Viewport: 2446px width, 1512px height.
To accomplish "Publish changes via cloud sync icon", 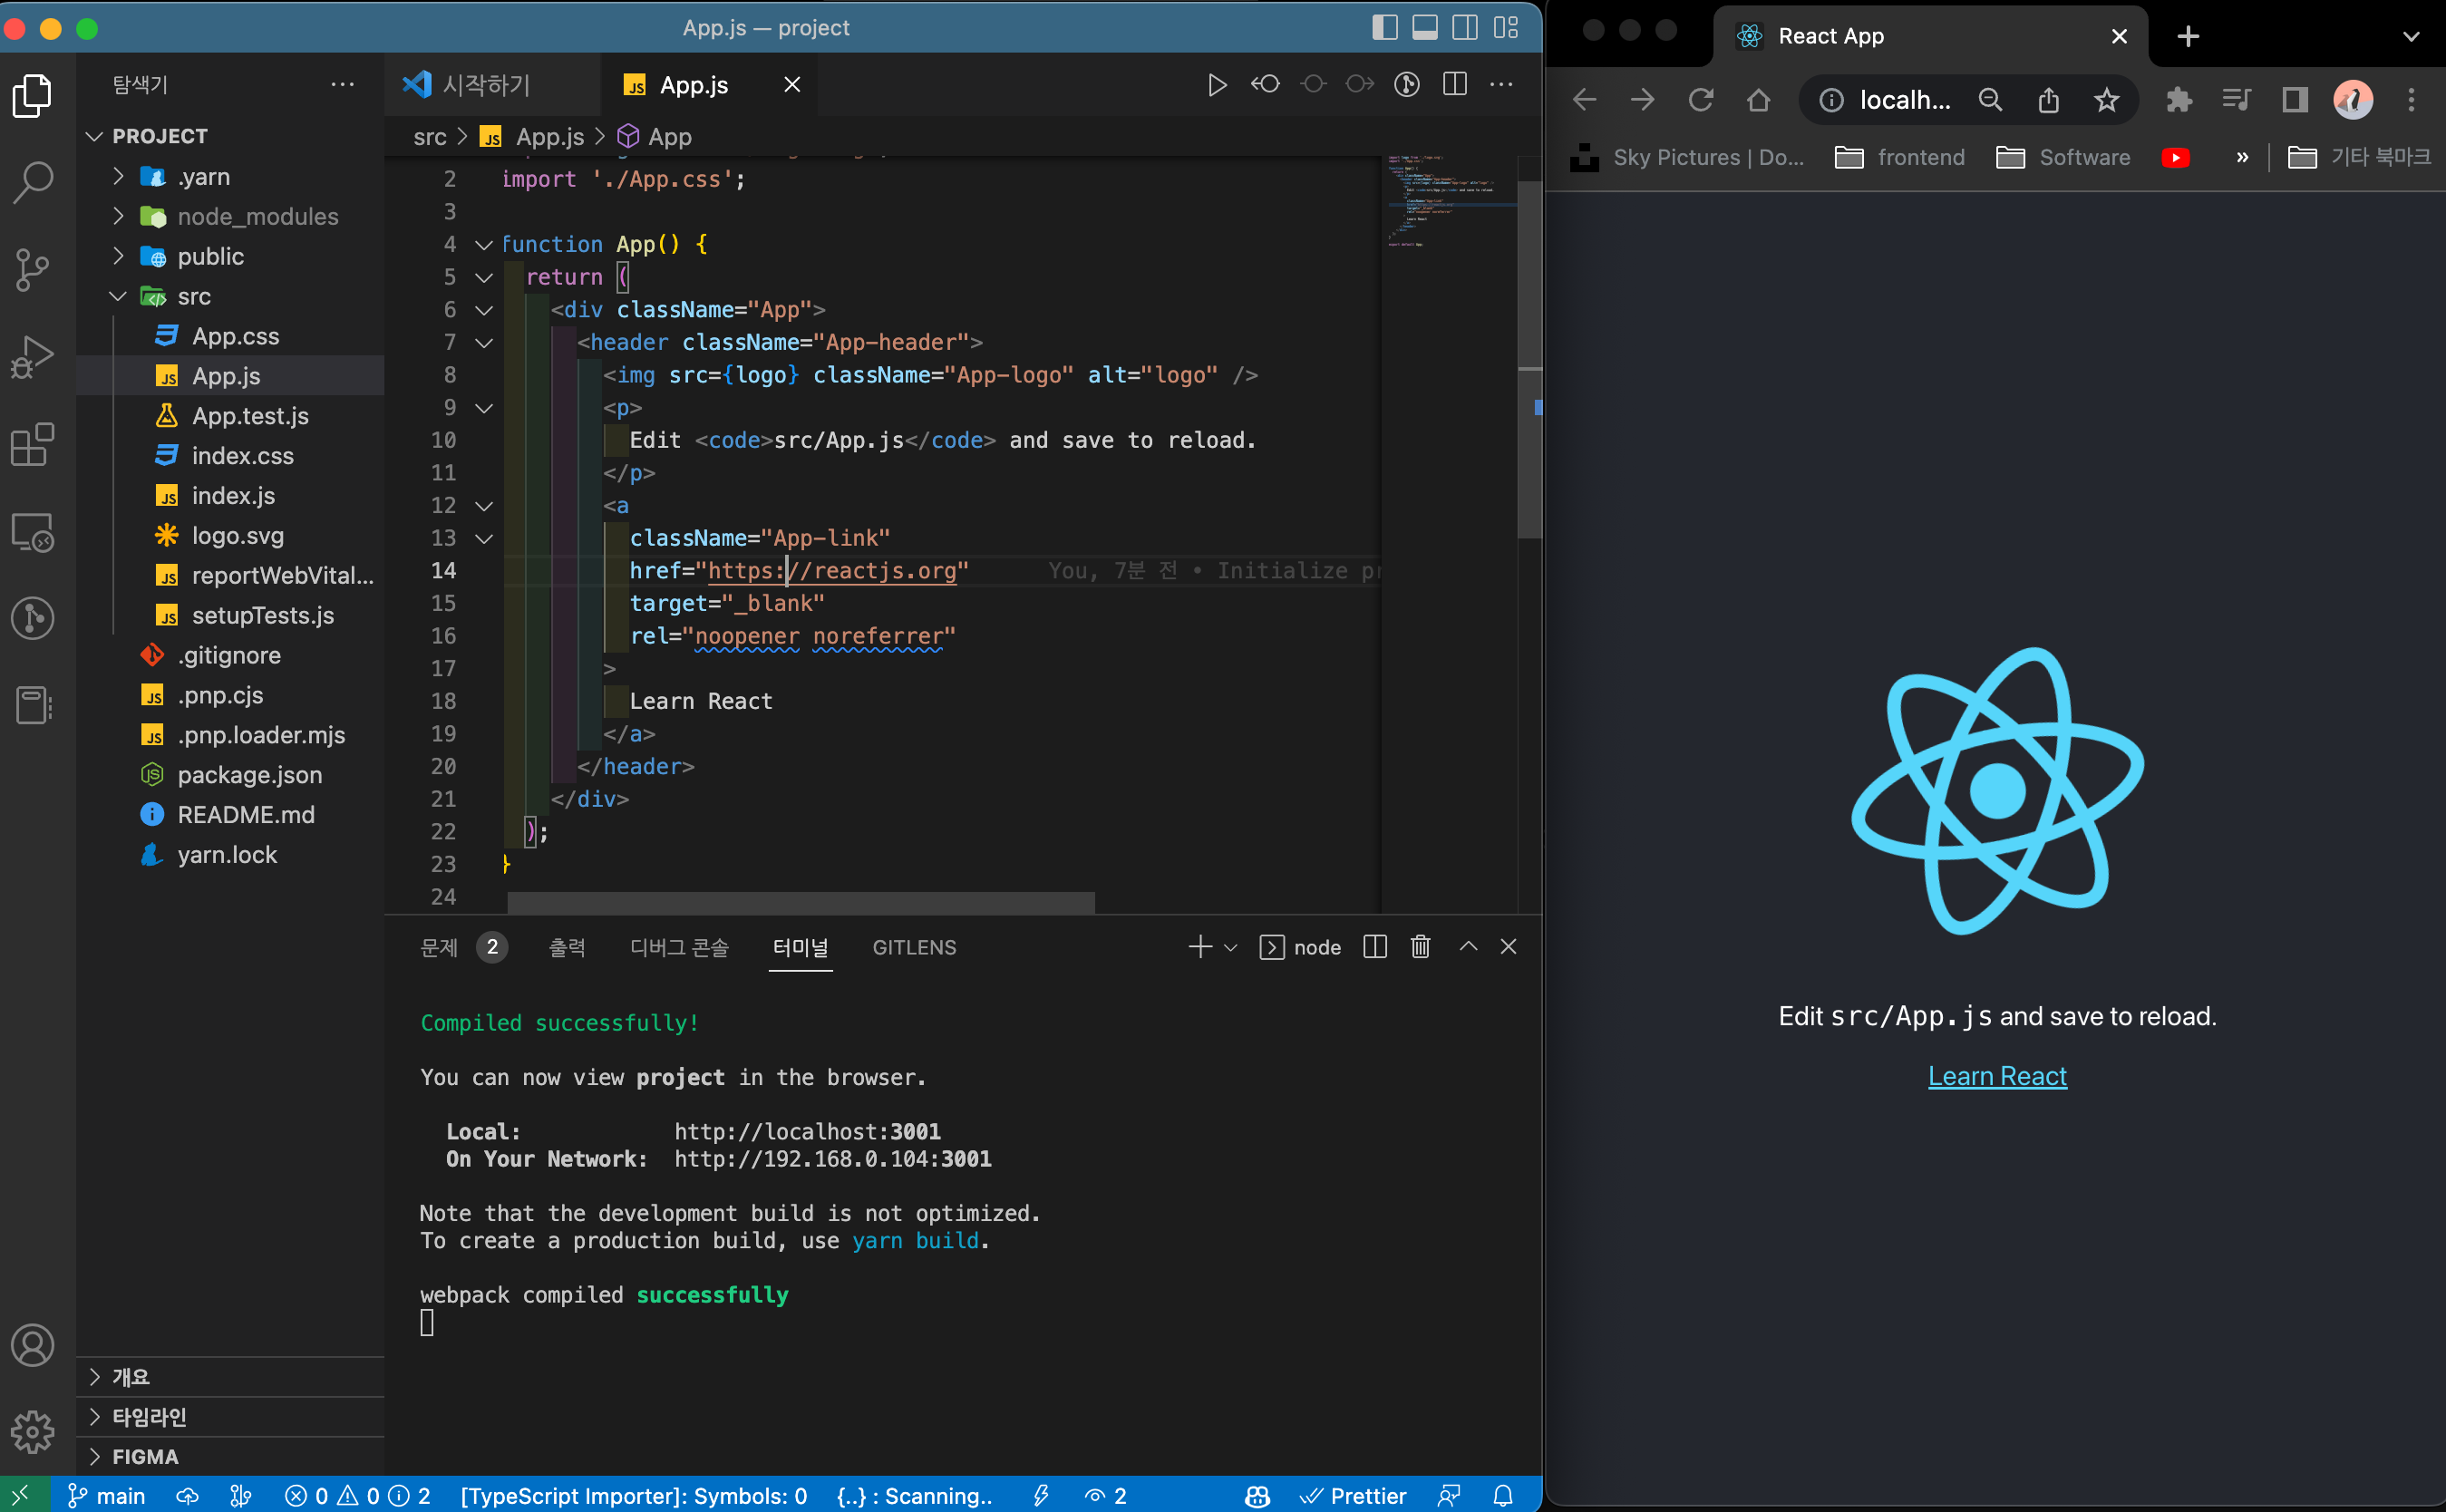I will 187,1495.
